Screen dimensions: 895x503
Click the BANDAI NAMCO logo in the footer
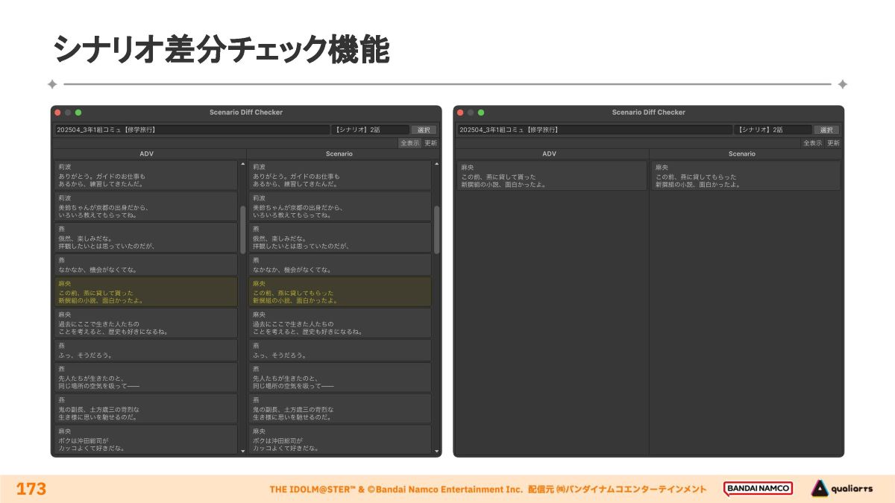click(758, 489)
